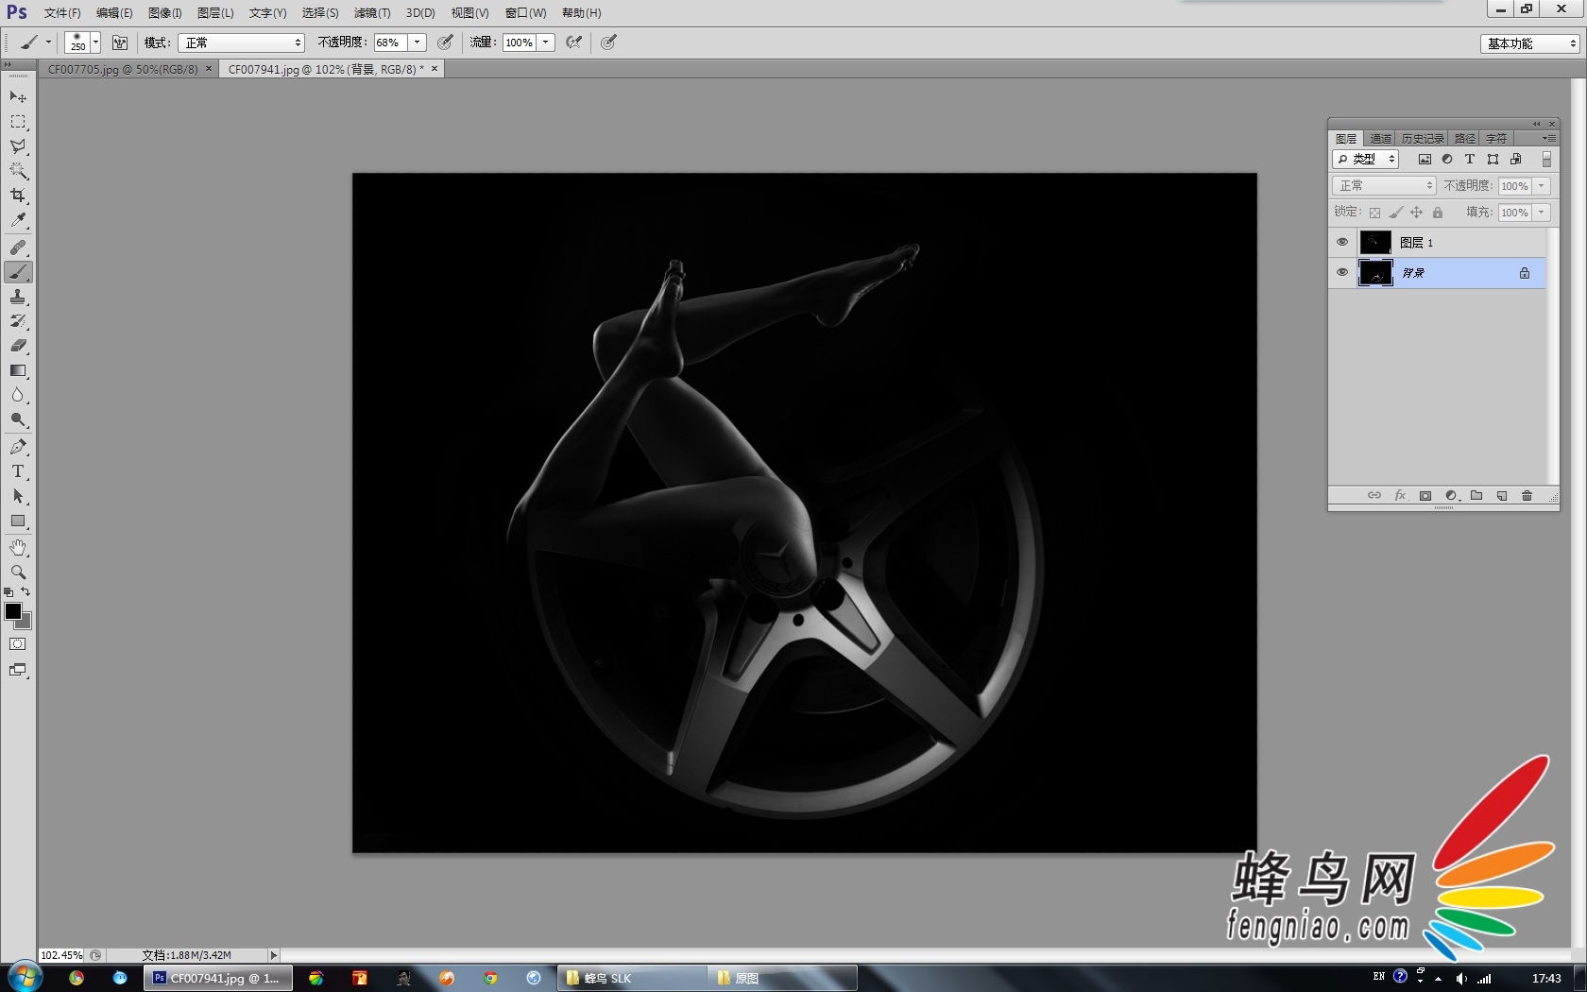Image resolution: width=1587 pixels, height=992 pixels.
Task: Open the brush panel toggle icon
Action: click(120, 43)
